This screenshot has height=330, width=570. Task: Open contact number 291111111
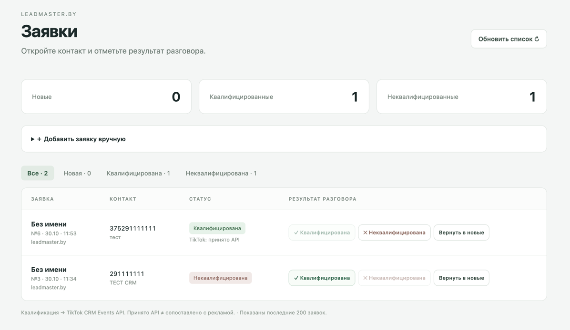pyautogui.click(x=127, y=273)
